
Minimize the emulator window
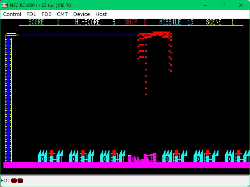point(204,5)
